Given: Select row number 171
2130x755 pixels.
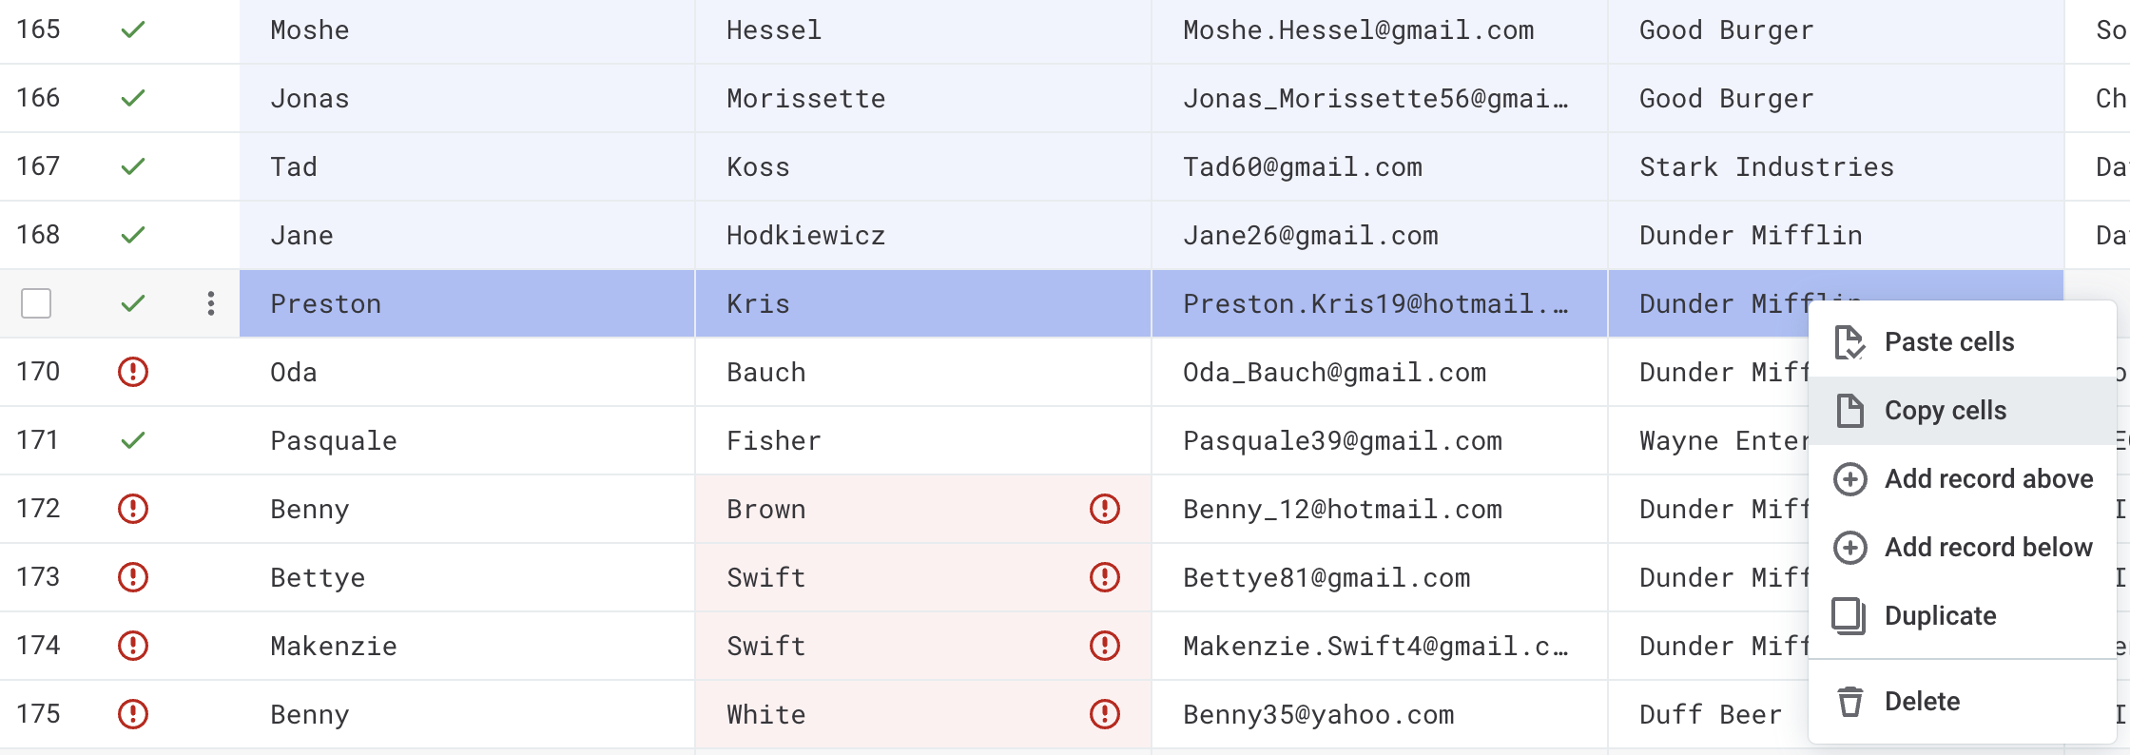Looking at the screenshot, I should click(38, 440).
